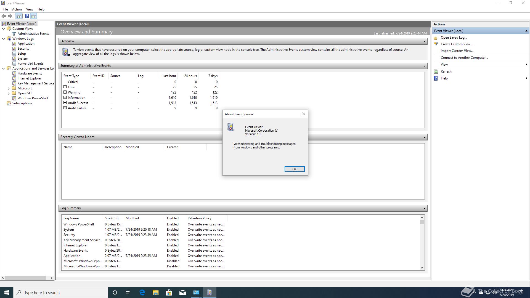The height and width of the screenshot is (298, 530).
Task: Click Connect to Another Computer action
Action: [464, 58]
